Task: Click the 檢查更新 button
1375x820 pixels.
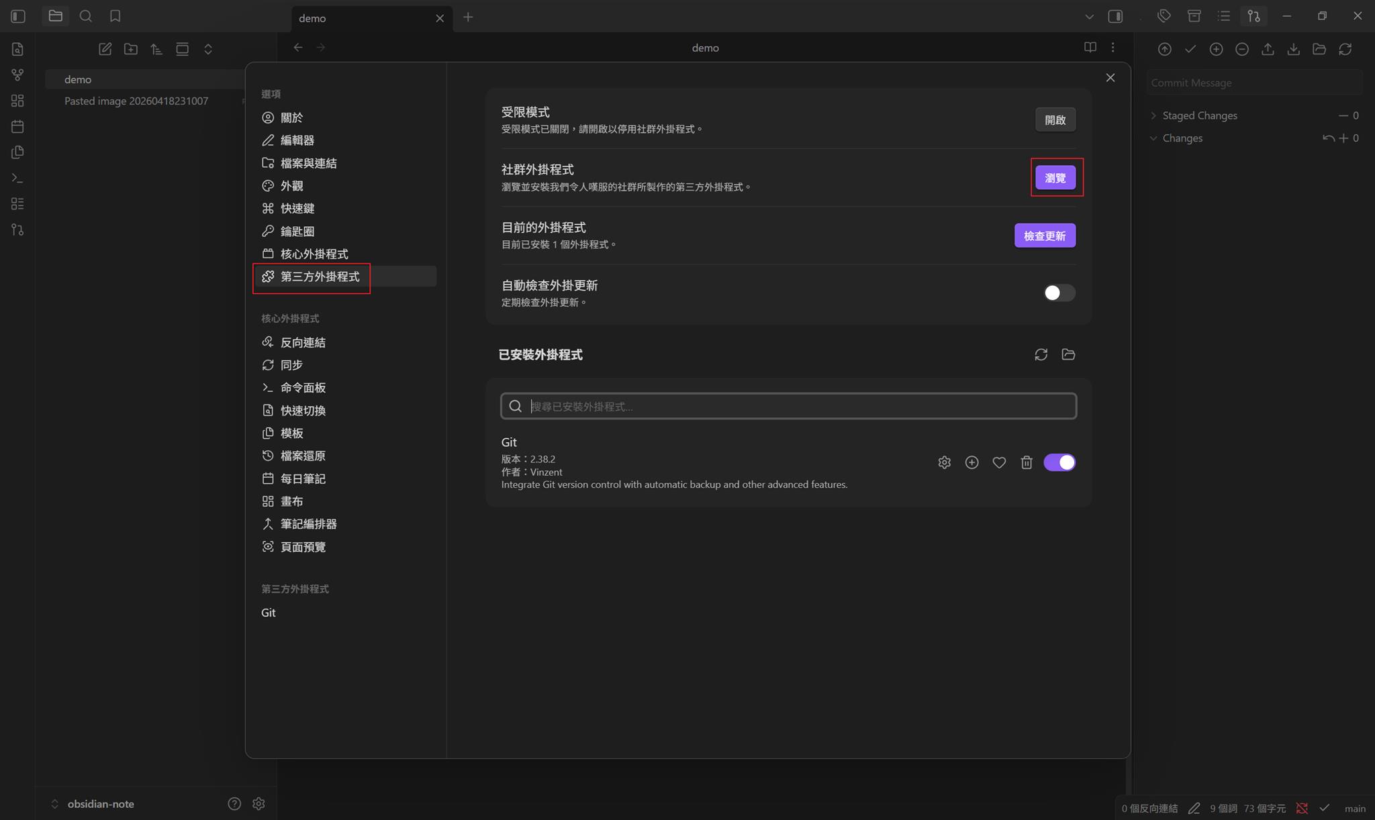Action: (x=1044, y=236)
